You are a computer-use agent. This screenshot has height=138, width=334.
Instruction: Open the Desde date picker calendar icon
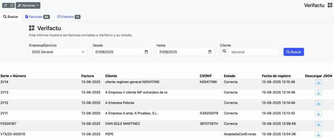pyautogui.click(x=146, y=52)
